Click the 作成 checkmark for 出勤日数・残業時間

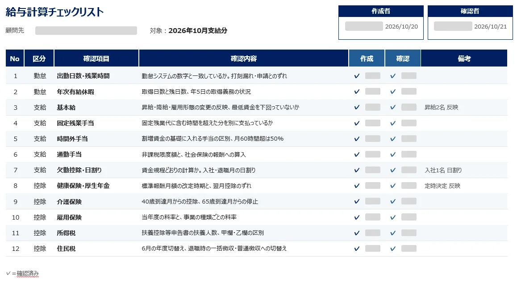(357, 76)
